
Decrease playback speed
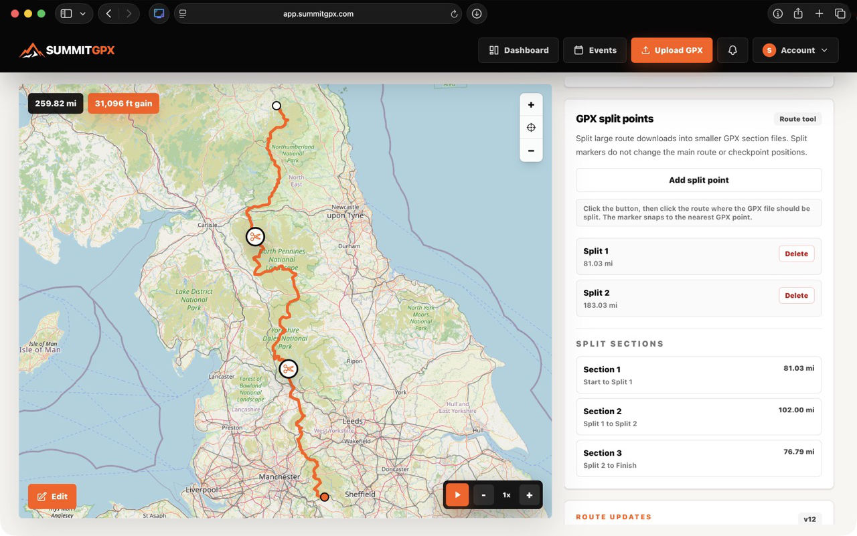click(483, 495)
